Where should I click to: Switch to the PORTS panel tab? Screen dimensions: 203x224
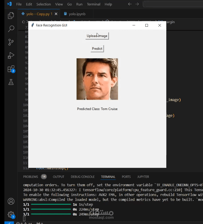point(126,177)
